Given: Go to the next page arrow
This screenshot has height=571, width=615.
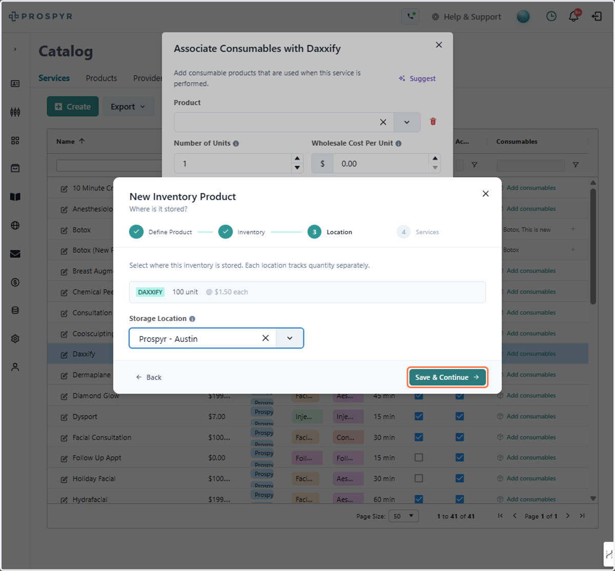Looking at the screenshot, I should [x=568, y=516].
